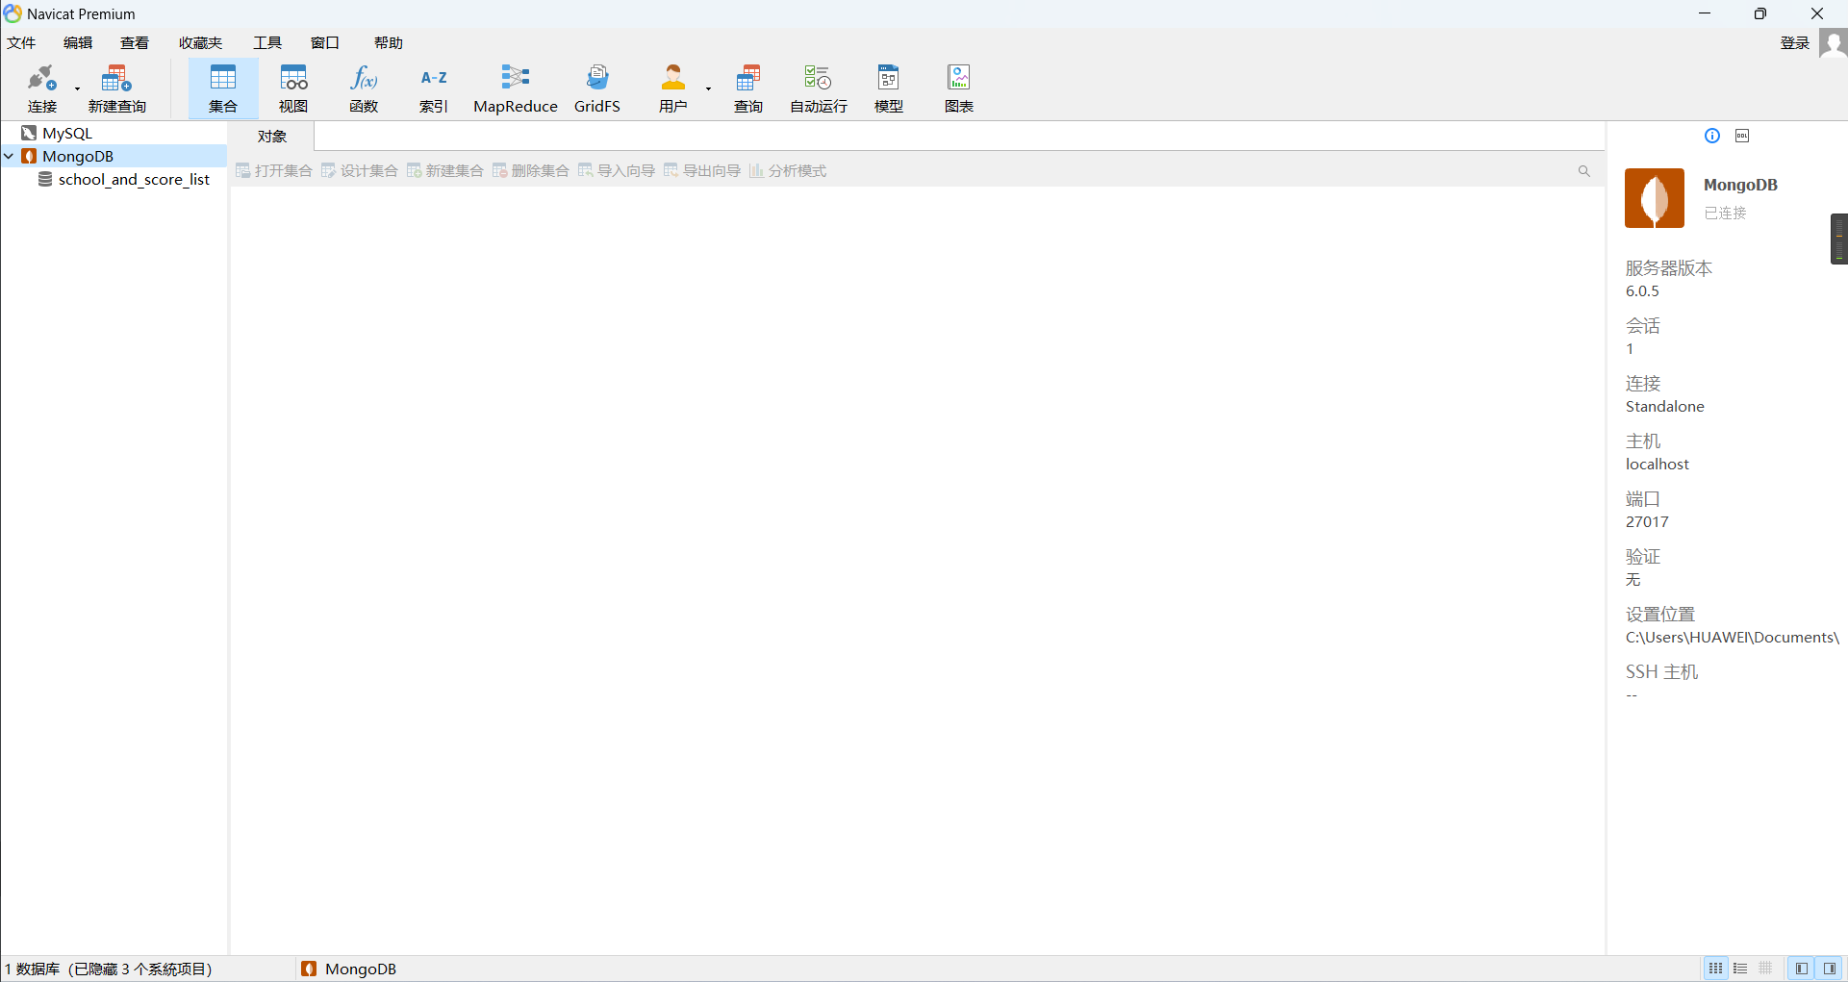Select school_and_score_list database
Image resolution: width=1848 pixels, height=982 pixels.
pyautogui.click(x=134, y=179)
